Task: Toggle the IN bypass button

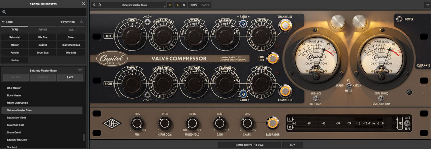Action: coord(170,5)
